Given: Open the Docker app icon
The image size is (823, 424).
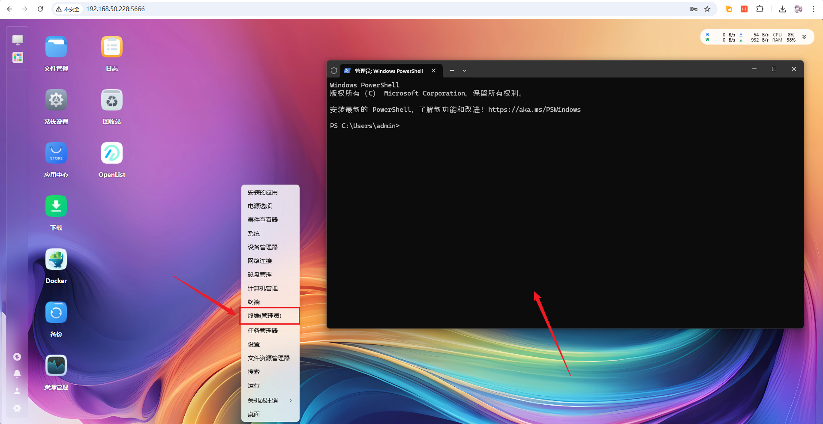Looking at the screenshot, I should pos(56,260).
